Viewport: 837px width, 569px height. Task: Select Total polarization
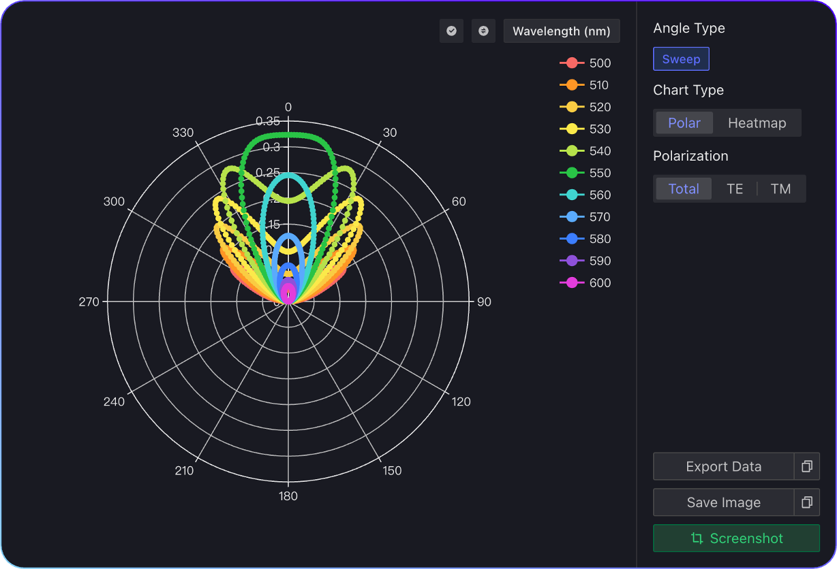[x=684, y=189]
